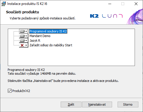Click the blue K2 logo

[x=94, y=16]
